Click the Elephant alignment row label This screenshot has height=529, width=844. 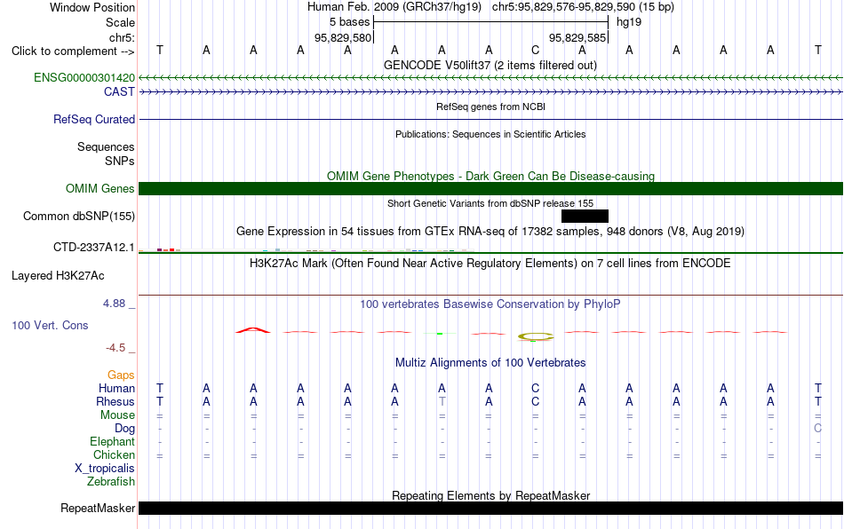pos(113,441)
